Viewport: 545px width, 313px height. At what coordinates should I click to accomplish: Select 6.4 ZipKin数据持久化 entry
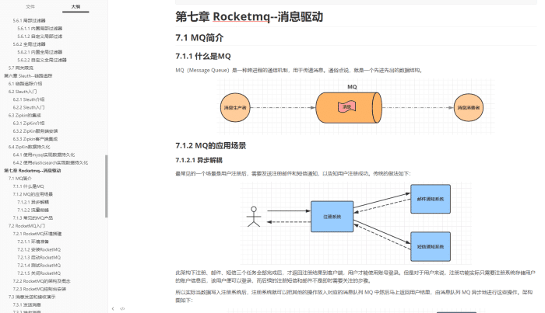pos(30,147)
